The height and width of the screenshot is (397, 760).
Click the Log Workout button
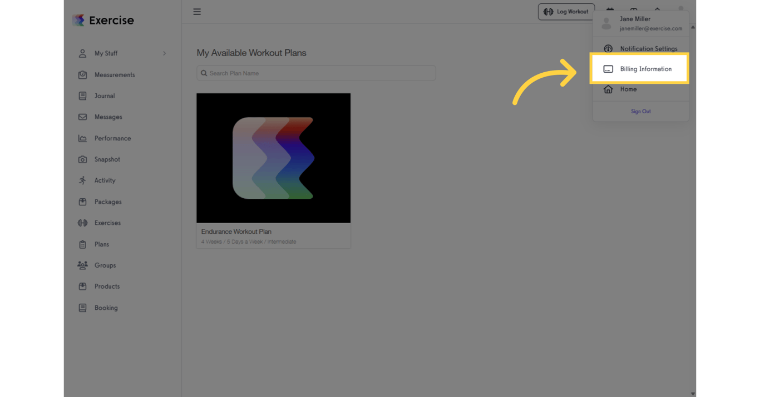(566, 11)
